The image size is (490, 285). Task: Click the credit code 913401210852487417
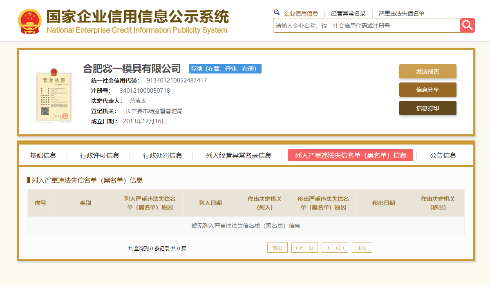(x=177, y=80)
